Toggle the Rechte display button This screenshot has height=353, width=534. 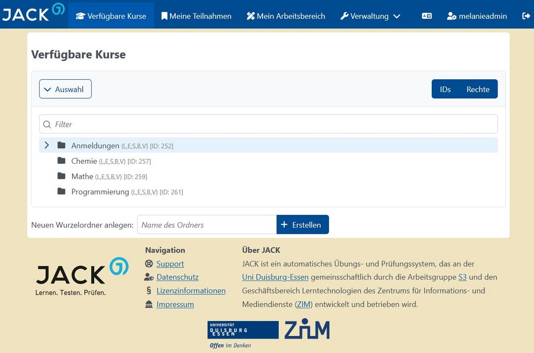478,89
